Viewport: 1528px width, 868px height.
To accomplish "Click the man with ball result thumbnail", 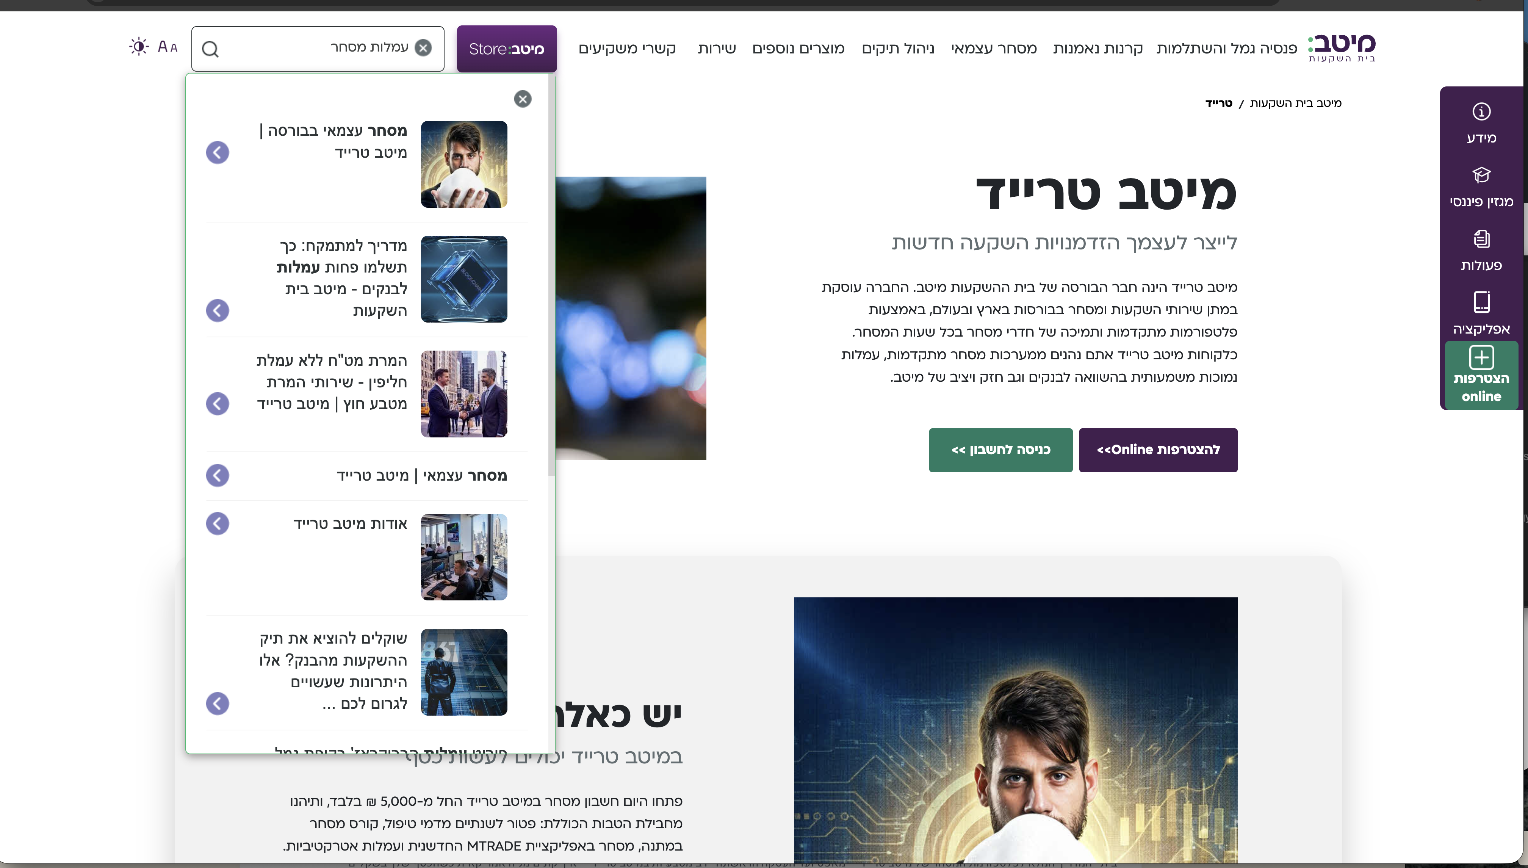I will (464, 165).
